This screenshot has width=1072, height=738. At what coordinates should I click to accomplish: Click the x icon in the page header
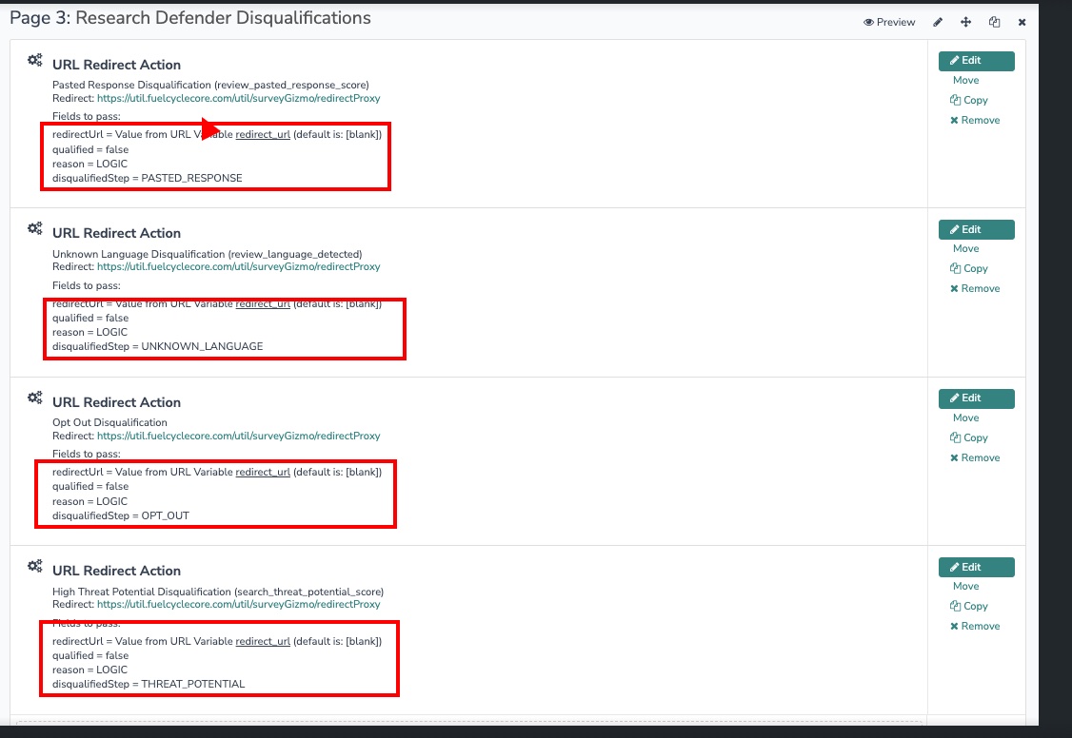pos(1022,22)
